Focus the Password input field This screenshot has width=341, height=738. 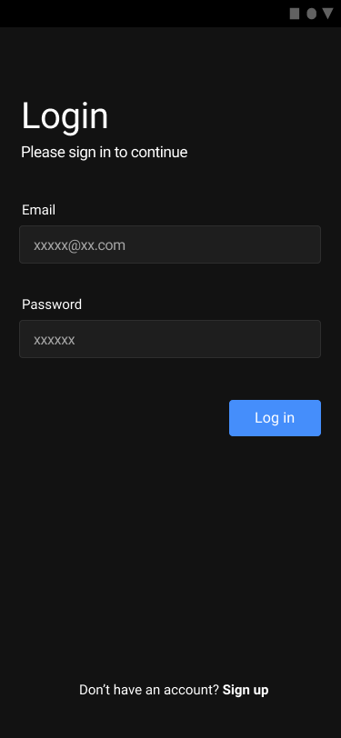tap(170, 339)
